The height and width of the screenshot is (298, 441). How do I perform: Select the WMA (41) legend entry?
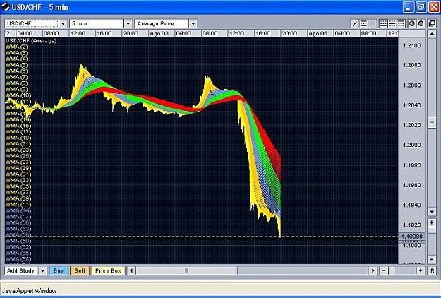[18, 205]
